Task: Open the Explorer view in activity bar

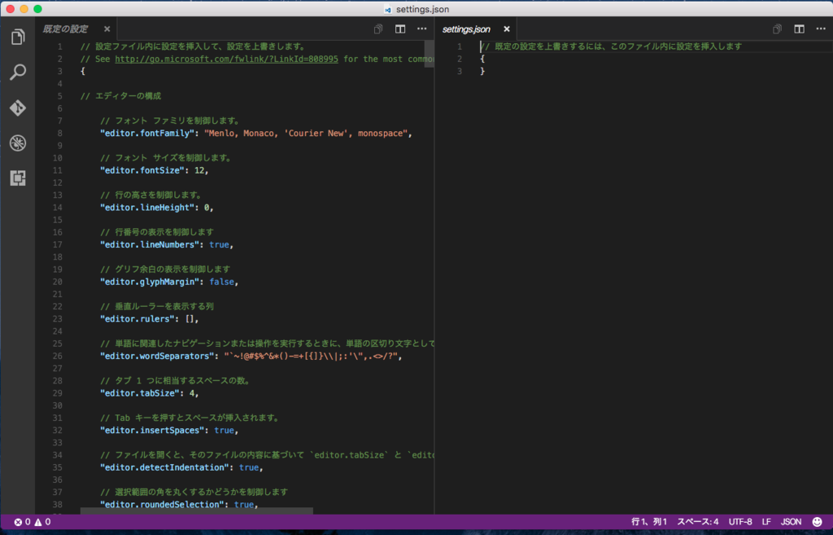Action: [x=18, y=37]
